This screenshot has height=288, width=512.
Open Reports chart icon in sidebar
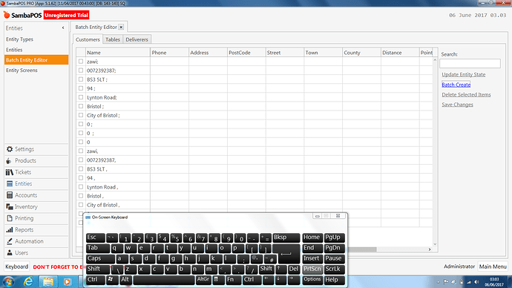[10, 230]
